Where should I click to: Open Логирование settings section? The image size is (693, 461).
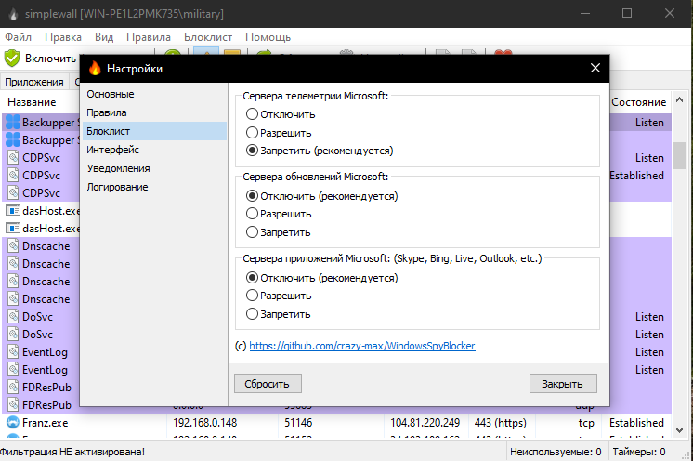(154, 187)
